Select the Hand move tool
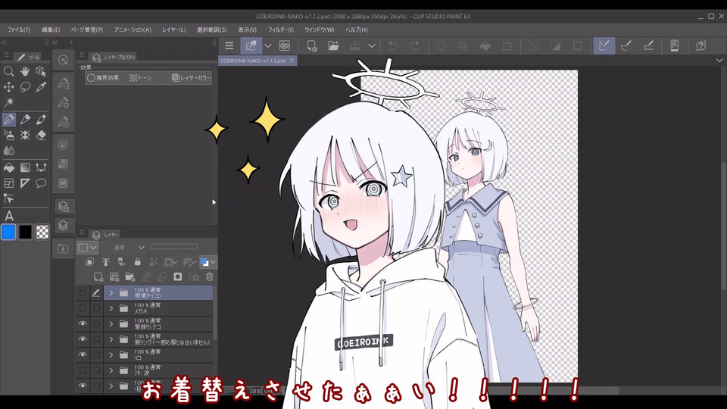Viewport: 727px width, 409px height. 25,71
